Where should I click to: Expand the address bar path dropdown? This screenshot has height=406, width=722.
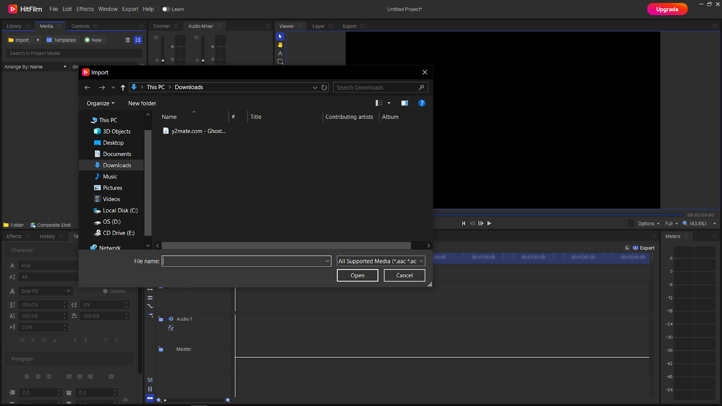(315, 88)
